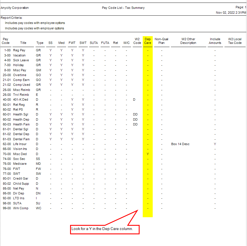Click type 'GM' for Misc Pay
Image resolution: width=247 pixels, height=246 pixels.
coord(38,70)
